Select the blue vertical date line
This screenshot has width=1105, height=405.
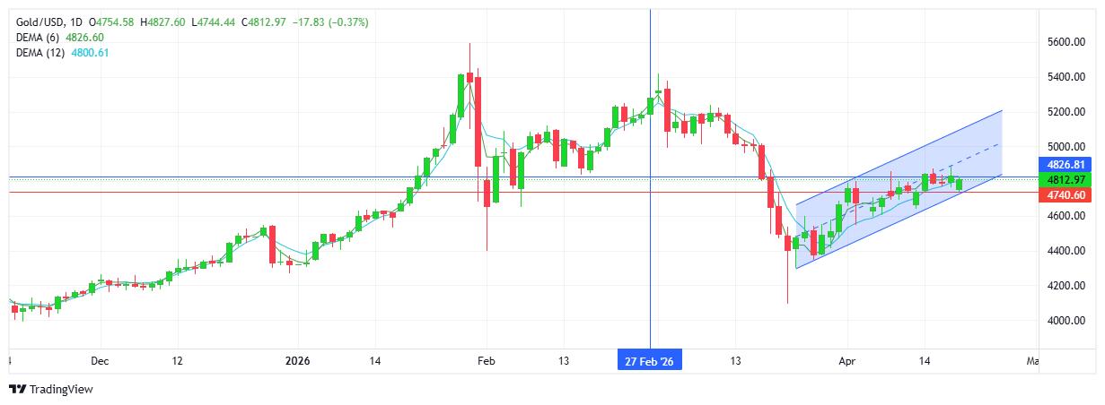pyautogui.click(x=650, y=269)
